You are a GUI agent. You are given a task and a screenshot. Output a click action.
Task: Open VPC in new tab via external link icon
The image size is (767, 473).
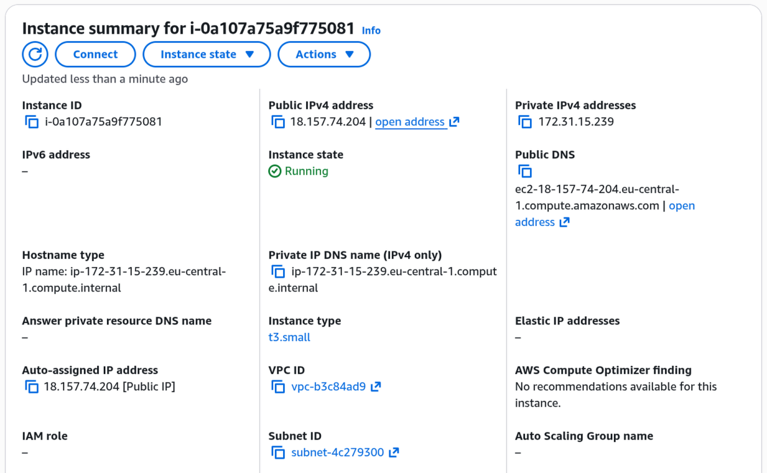pyautogui.click(x=378, y=386)
